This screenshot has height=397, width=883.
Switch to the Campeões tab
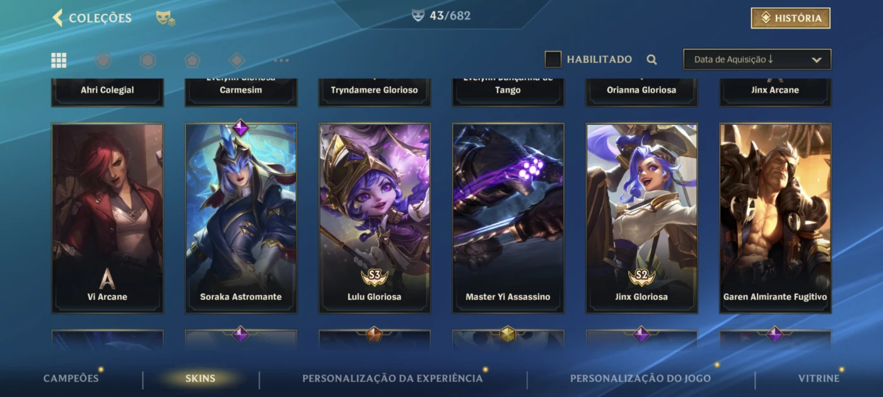pyautogui.click(x=71, y=378)
